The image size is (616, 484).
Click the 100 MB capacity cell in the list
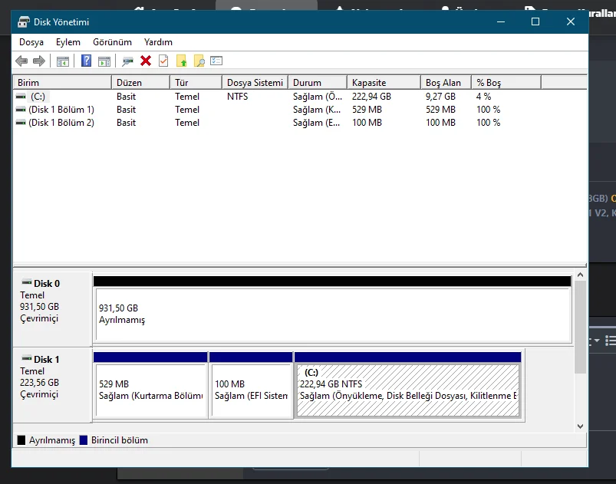click(x=367, y=123)
